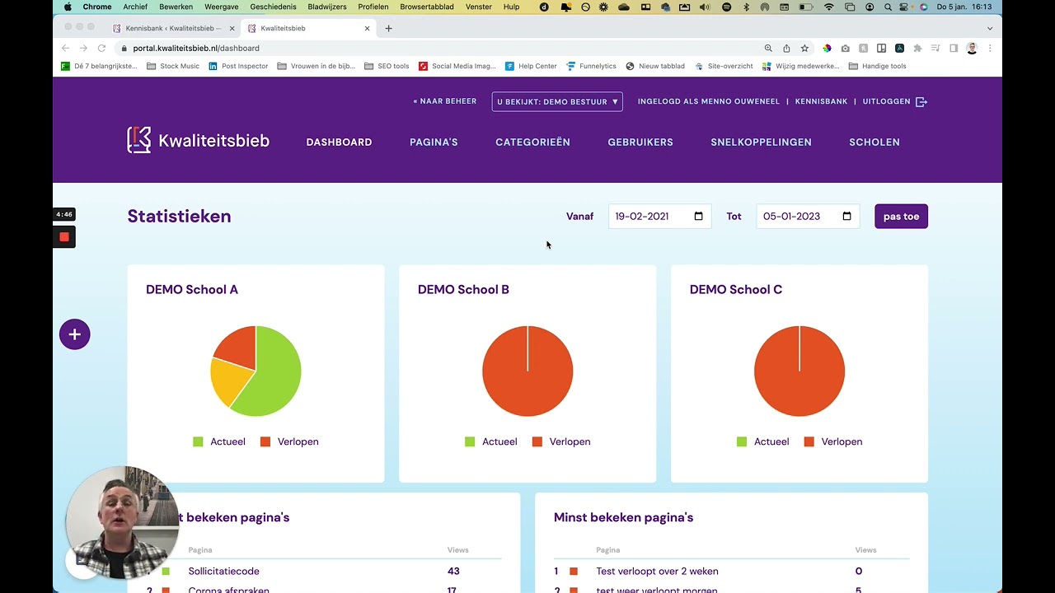This screenshot has height=593, width=1055.
Task: Open calendar picker in Tot date field
Action: pos(846,217)
